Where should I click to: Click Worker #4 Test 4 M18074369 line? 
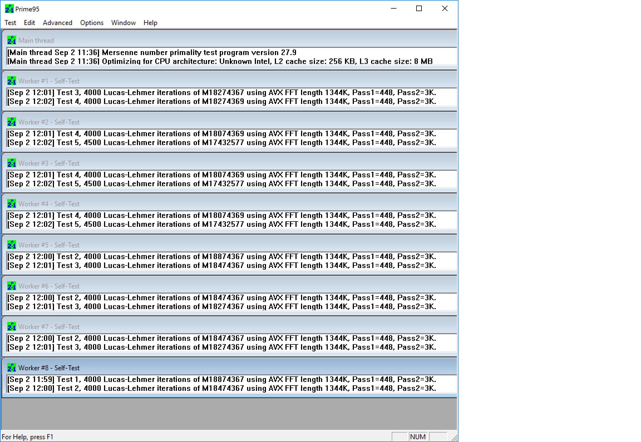tap(222, 215)
